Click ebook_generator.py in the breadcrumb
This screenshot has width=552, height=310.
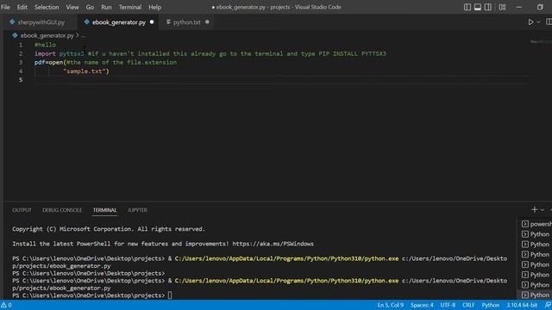[47, 35]
